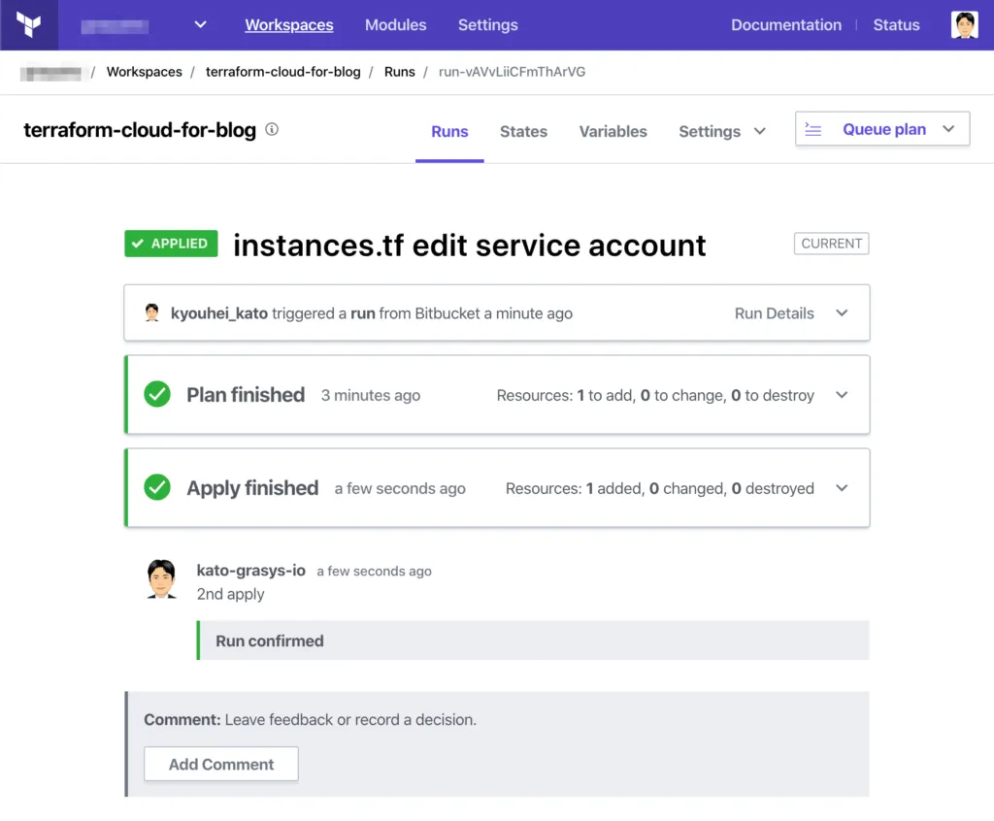This screenshot has height=821, width=994.
Task: Click the plan resources summary text
Action: (x=655, y=396)
